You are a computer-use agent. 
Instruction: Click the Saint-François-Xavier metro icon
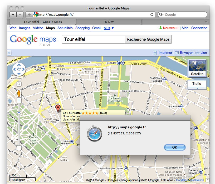pyautogui.click(x=126, y=169)
